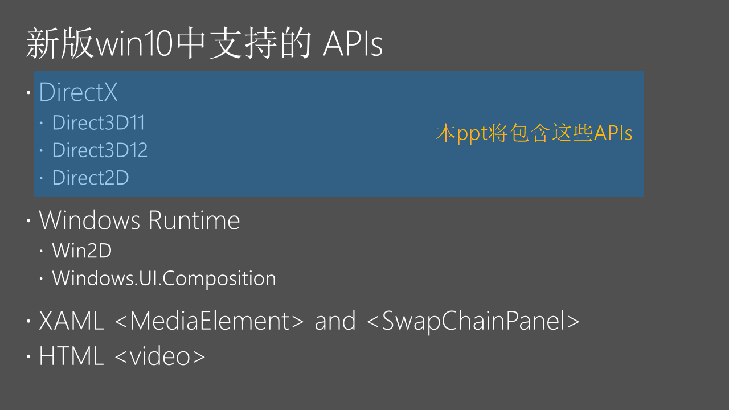Select the Win2D bullet item
Screen dimensions: 729x410
click(x=81, y=251)
